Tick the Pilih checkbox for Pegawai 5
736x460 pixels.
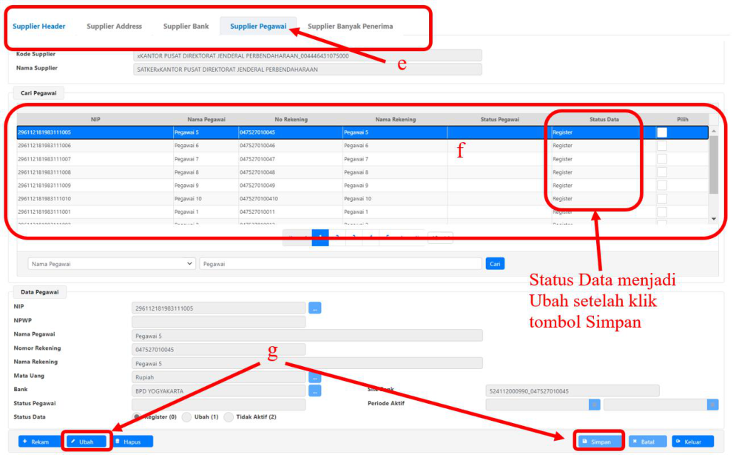tap(662, 132)
